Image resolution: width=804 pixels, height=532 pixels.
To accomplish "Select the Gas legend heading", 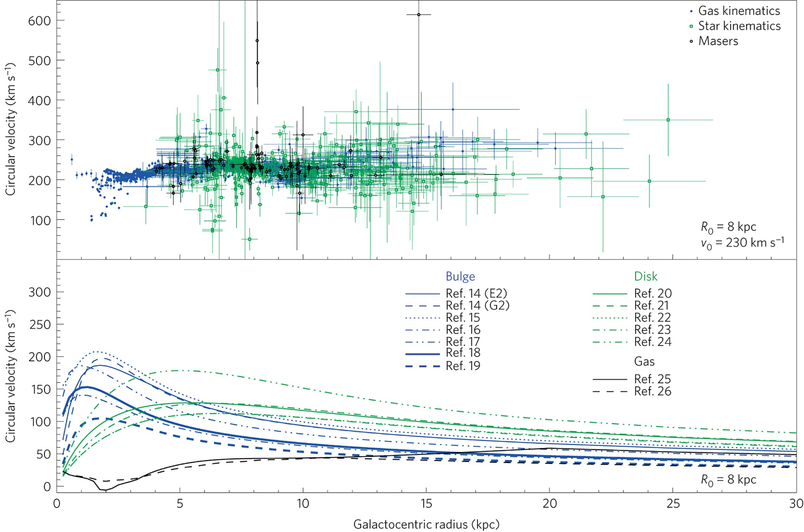I will [644, 361].
